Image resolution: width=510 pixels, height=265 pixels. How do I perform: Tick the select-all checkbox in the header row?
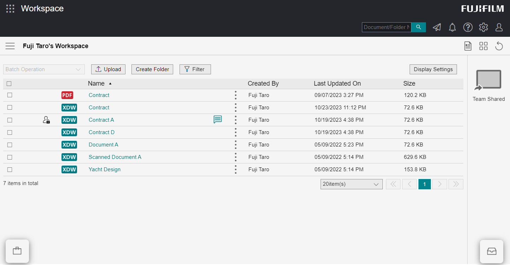click(9, 84)
